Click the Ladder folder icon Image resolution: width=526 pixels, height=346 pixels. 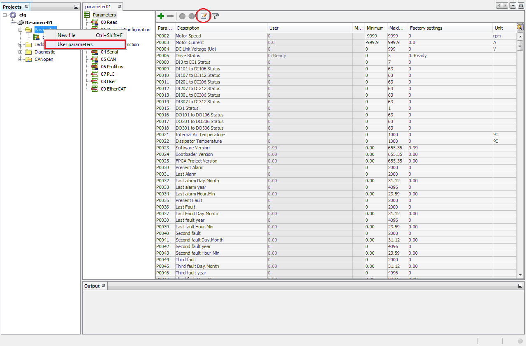coord(28,44)
